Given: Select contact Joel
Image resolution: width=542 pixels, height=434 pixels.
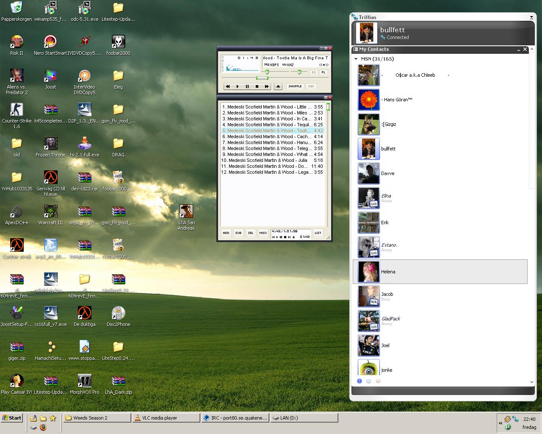Looking at the screenshot, I should [x=440, y=345].
